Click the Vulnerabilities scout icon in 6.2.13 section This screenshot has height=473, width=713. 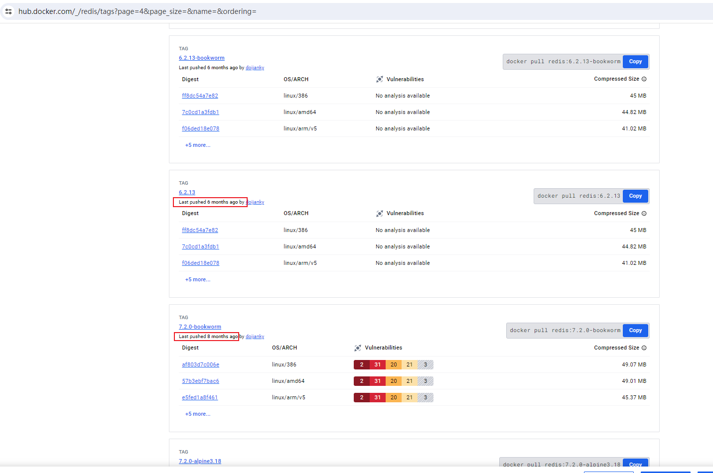pos(380,214)
